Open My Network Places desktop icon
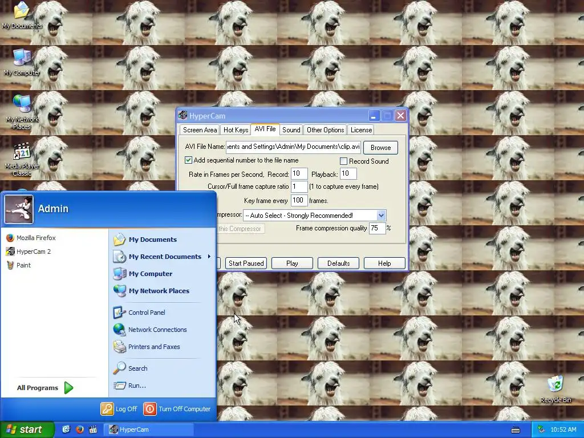Viewport: 584px width, 438px height. point(22,112)
